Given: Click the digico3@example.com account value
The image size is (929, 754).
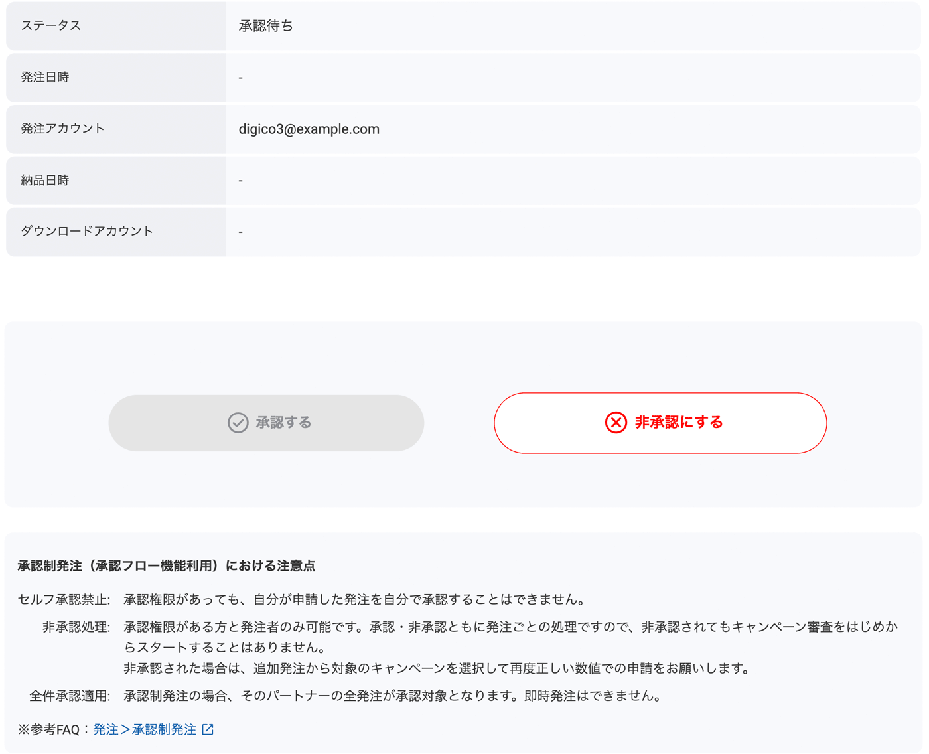Looking at the screenshot, I should [x=309, y=129].
